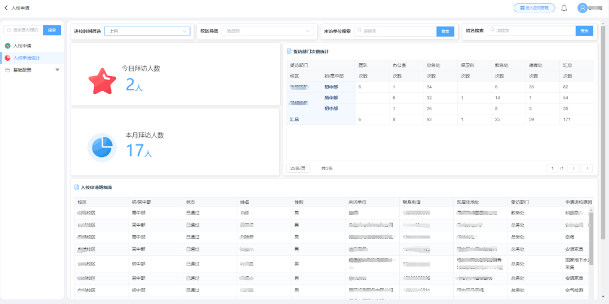
Task: Click the document icon beside 入校申请明细表
Action: (77, 187)
